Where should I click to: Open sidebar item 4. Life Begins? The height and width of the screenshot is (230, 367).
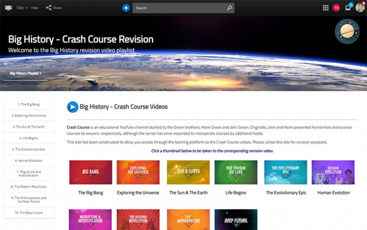click(29, 138)
